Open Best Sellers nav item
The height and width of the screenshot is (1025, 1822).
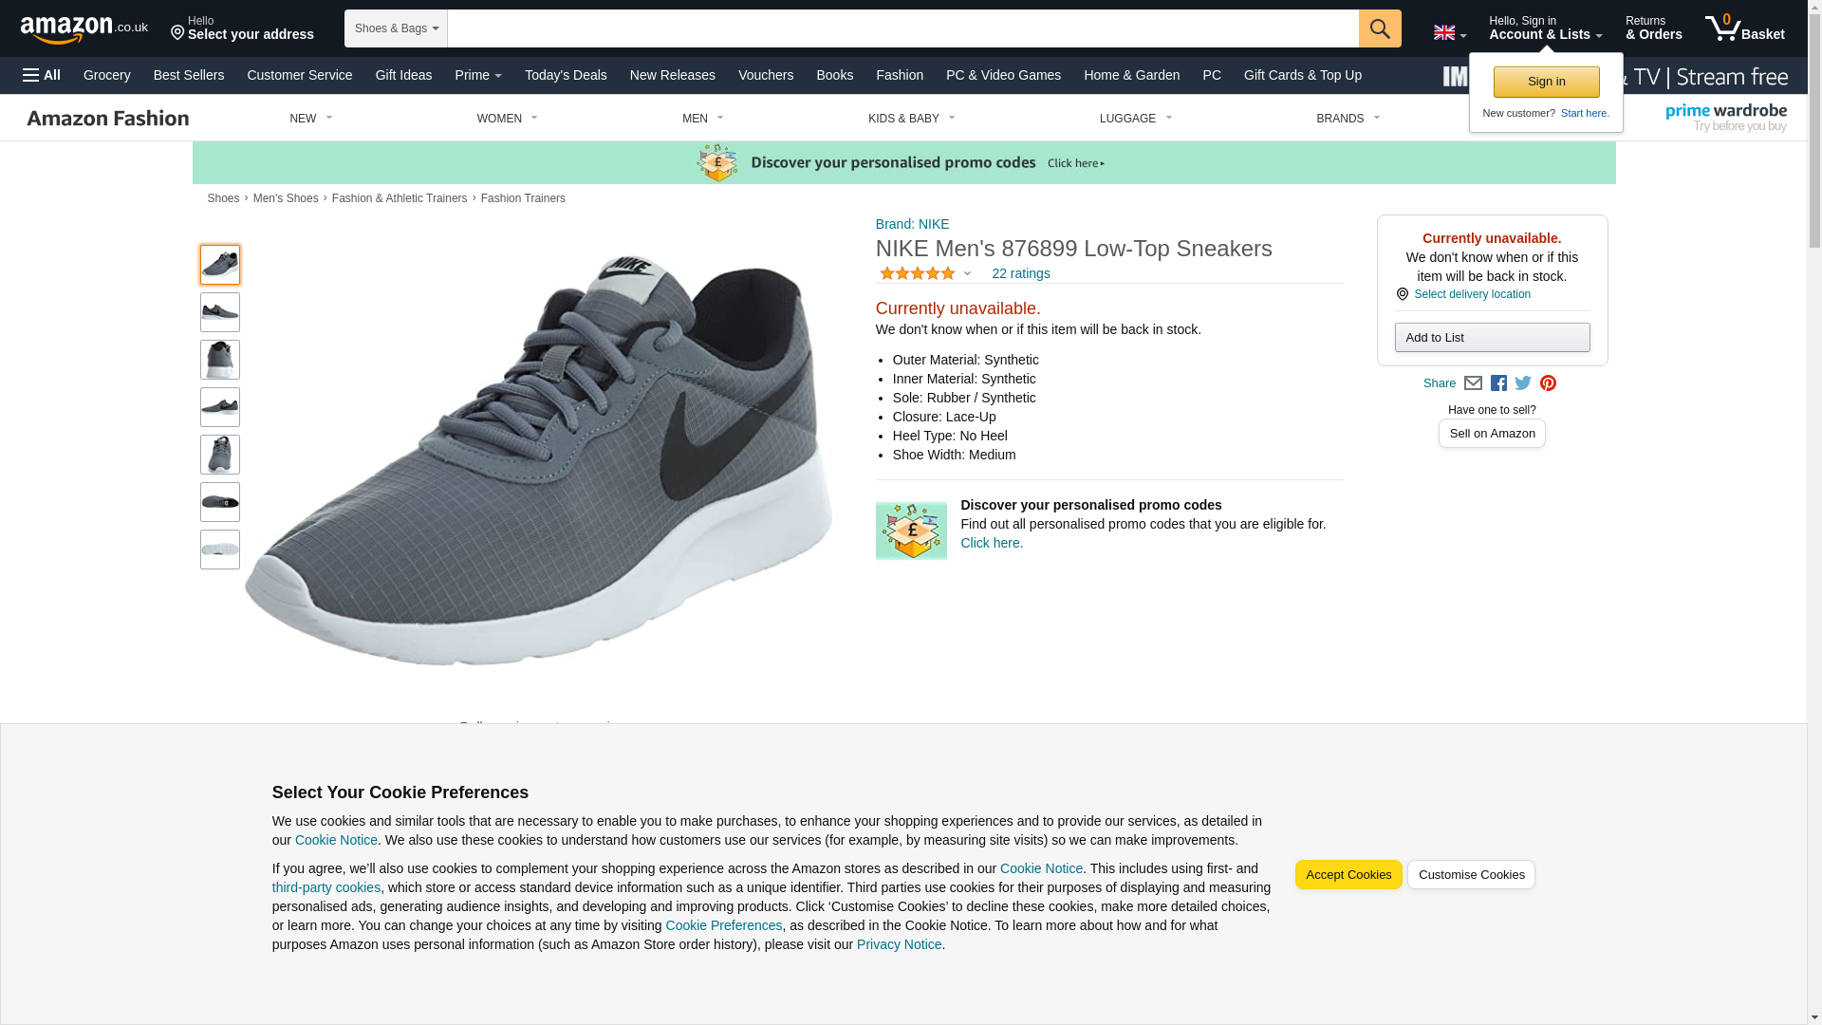189,75
